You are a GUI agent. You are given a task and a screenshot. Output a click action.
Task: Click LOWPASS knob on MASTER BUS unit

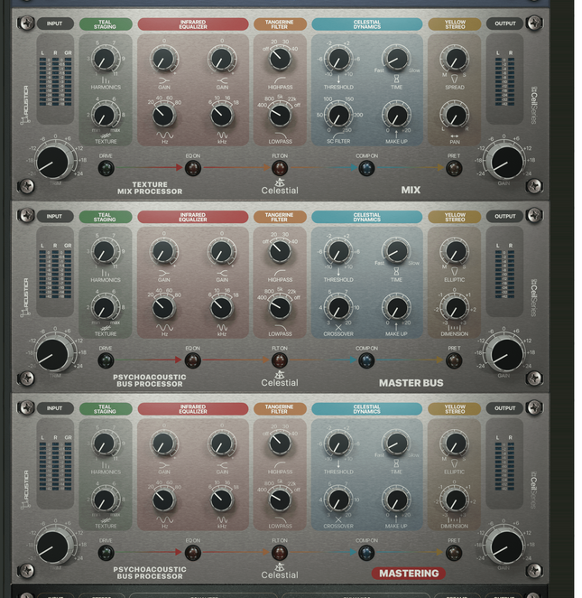280,308
